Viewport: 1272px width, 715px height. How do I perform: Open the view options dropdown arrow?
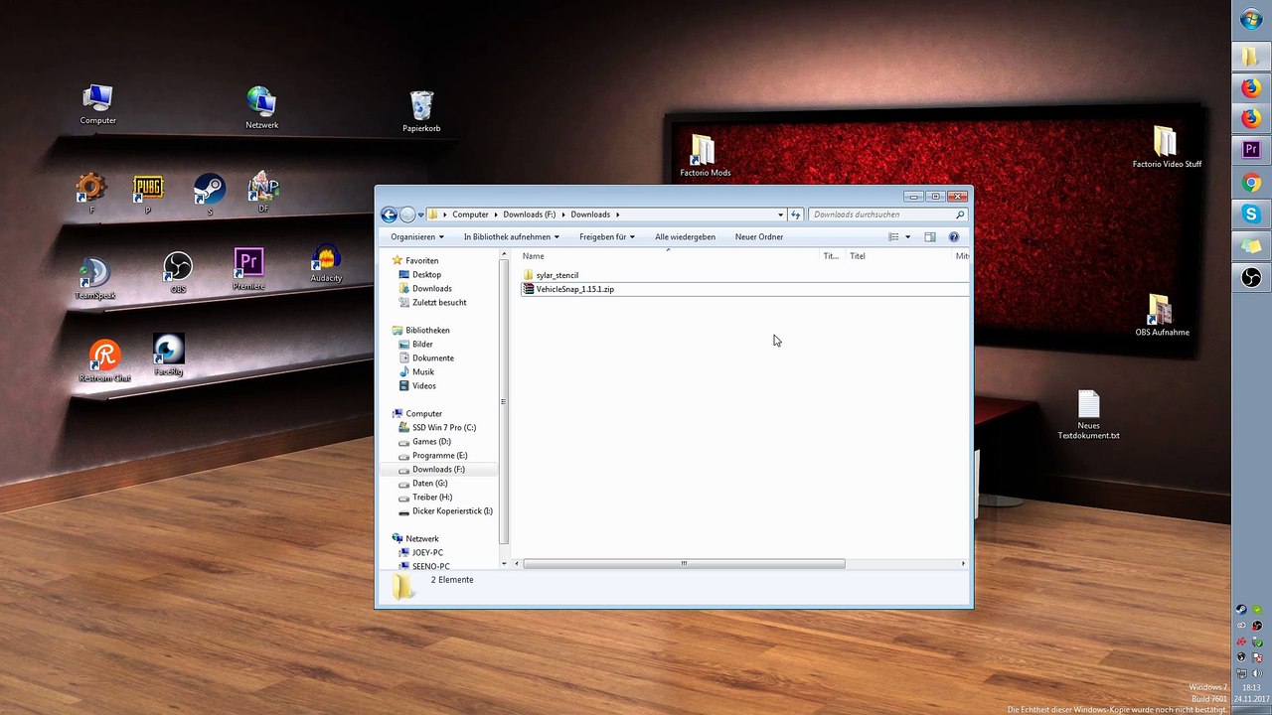pos(907,236)
